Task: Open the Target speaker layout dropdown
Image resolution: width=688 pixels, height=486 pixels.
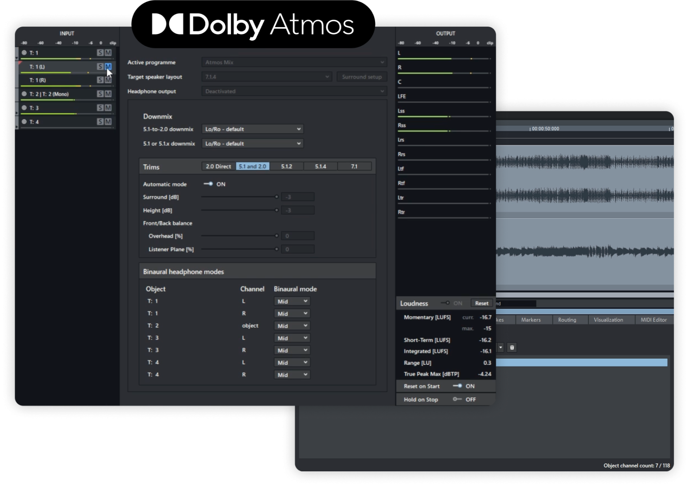Action: click(267, 77)
